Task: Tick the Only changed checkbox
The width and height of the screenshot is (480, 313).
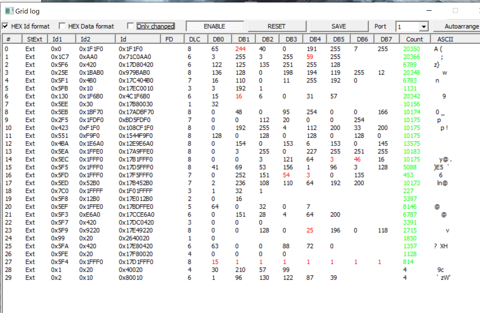Action: pyautogui.click(x=130, y=26)
